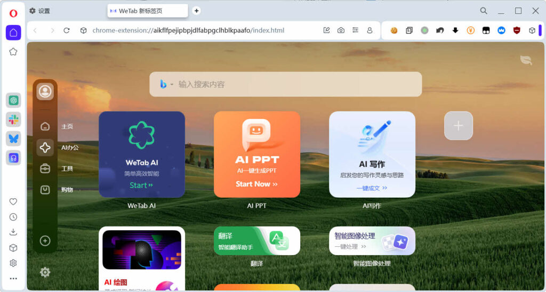Click the cookie extension icon
The image size is (546, 292).
(x=394, y=30)
